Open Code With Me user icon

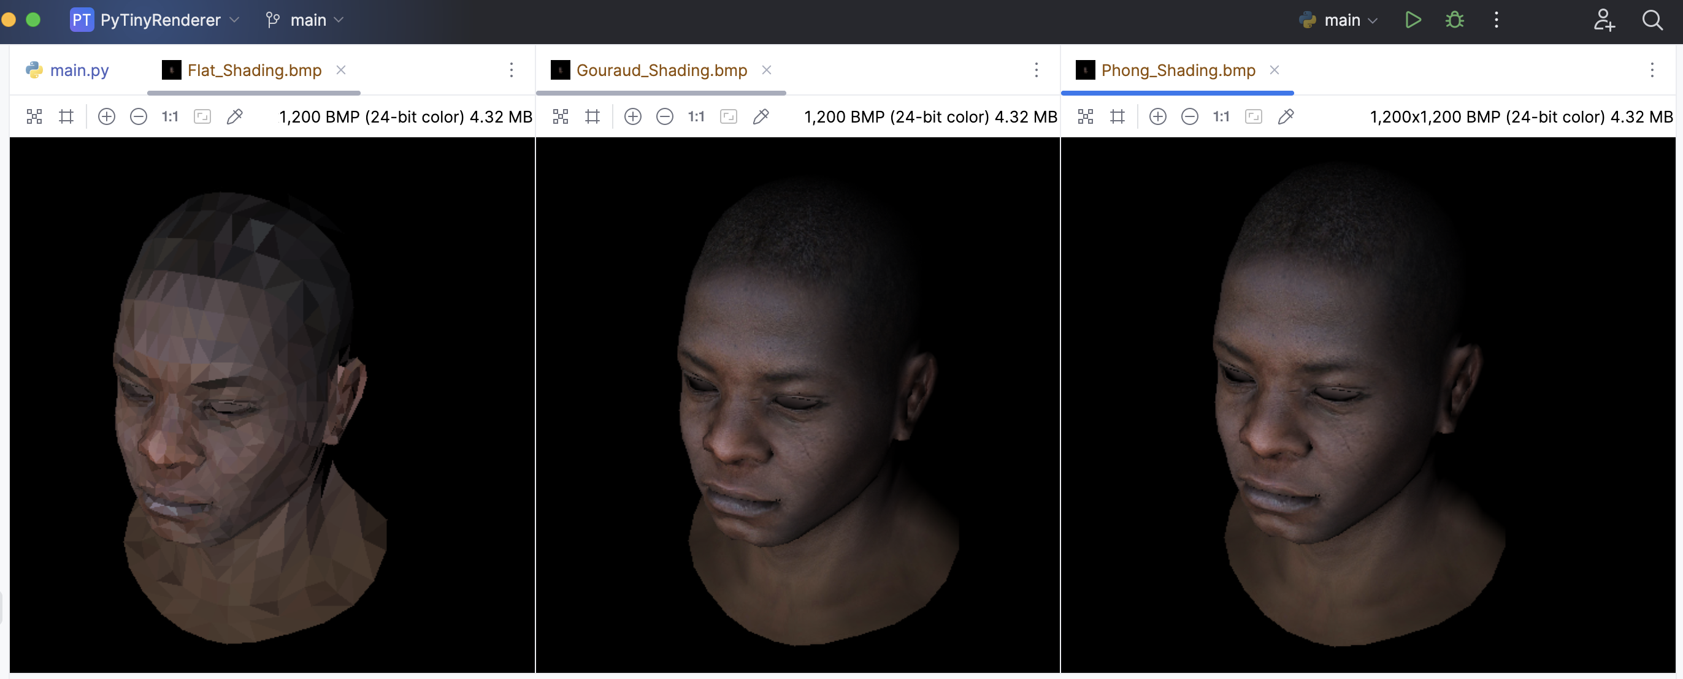pyautogui.click(x=1603, y=20)
